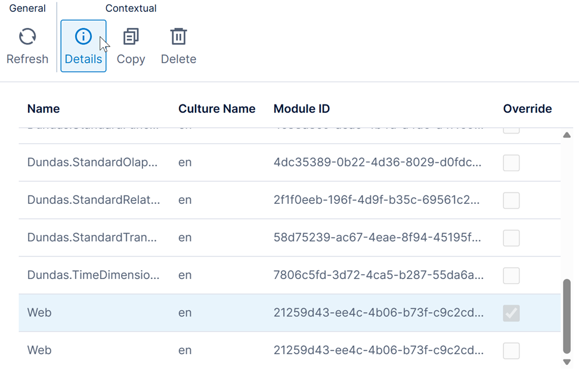Check Override for Dundas.TimeDimensio entry
Image resolution: width=579 pixels, height=375 pixels.
(510, 275)
